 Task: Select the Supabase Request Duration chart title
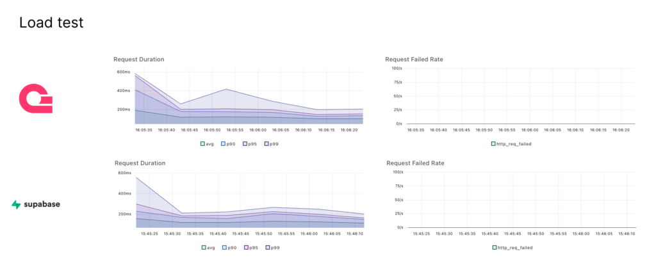pos(140,163)
